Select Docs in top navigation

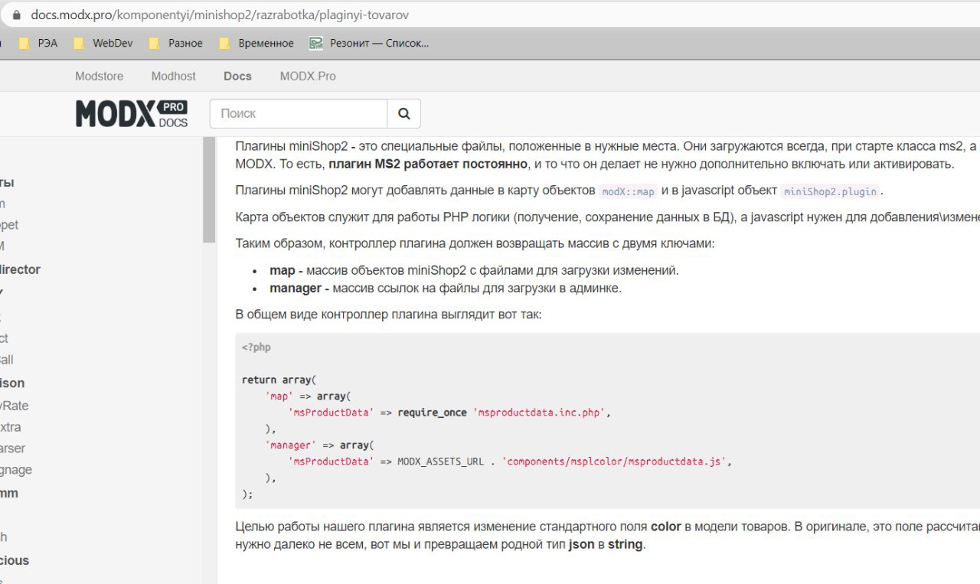click(x=237, y=76)
